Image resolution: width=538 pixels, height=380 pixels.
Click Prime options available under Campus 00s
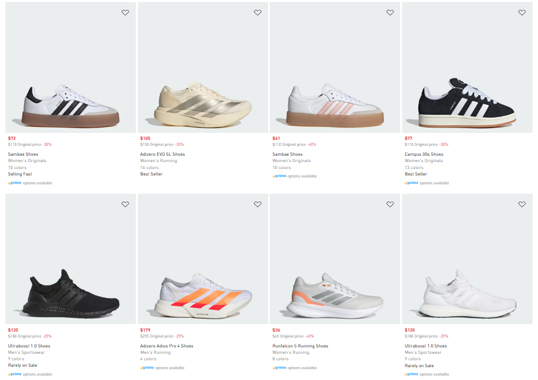(x=411, y=182)
